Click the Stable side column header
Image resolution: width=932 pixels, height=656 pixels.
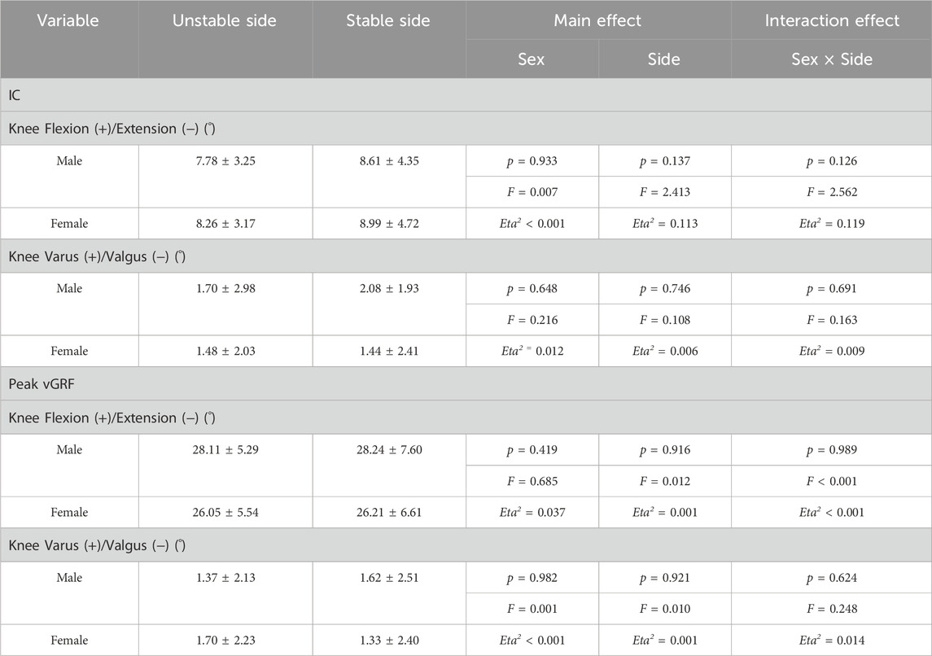pyautogui.click(x=388, y=21)
